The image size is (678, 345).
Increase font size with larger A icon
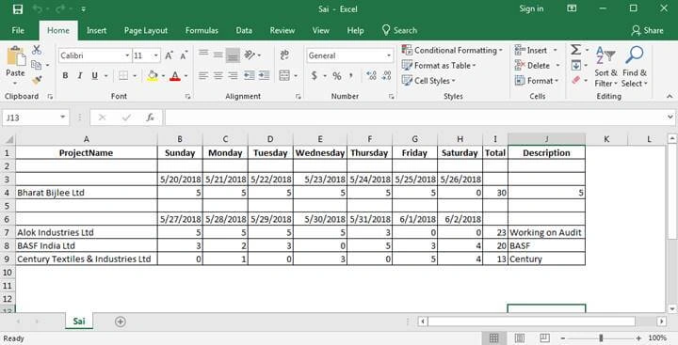169,55
